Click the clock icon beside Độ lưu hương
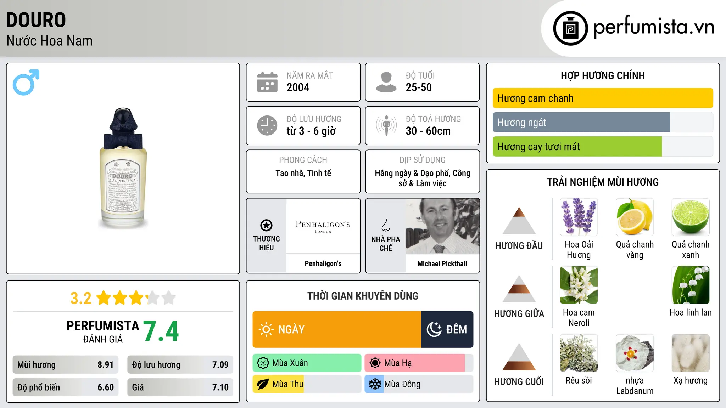Image resolution: width=726 pixels, height=408 pixels. click(x=267, y=125)
